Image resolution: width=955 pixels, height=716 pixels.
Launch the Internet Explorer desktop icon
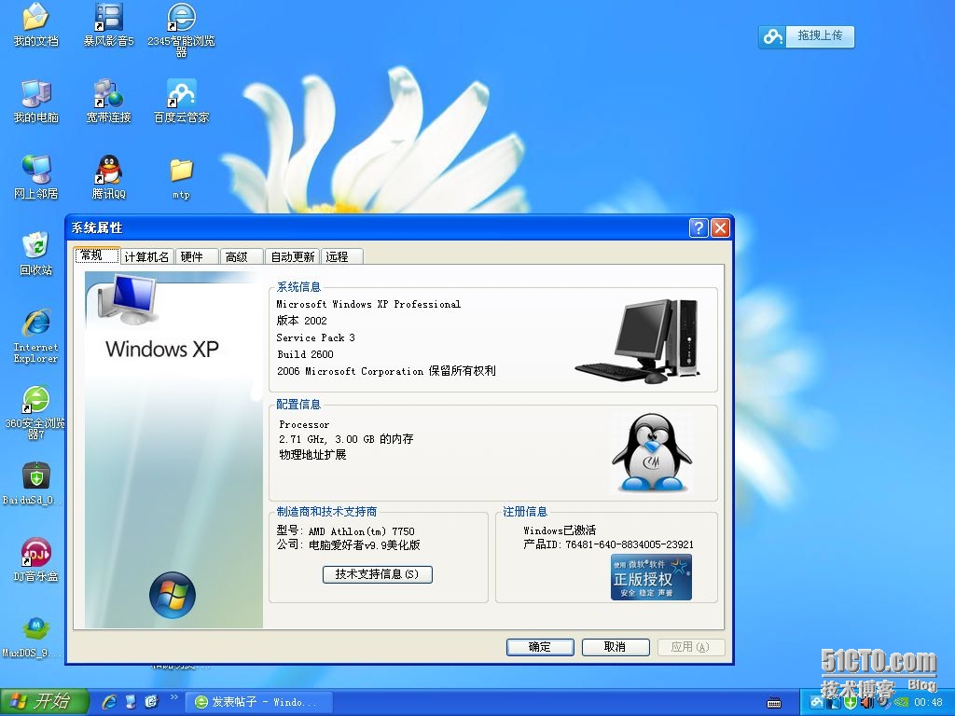(x=35, y=336)
